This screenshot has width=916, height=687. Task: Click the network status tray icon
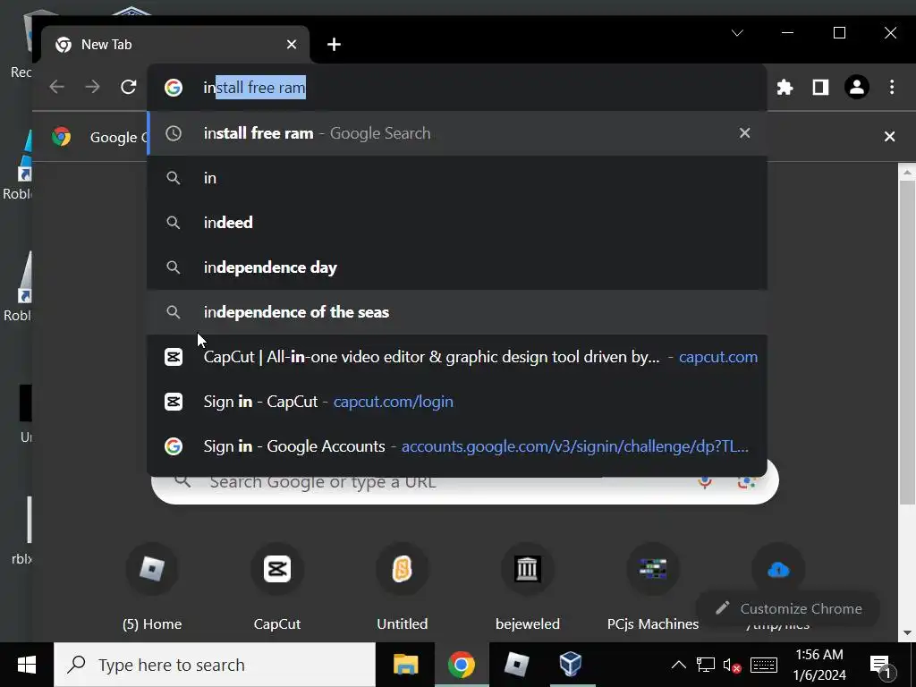click(705, 665)
